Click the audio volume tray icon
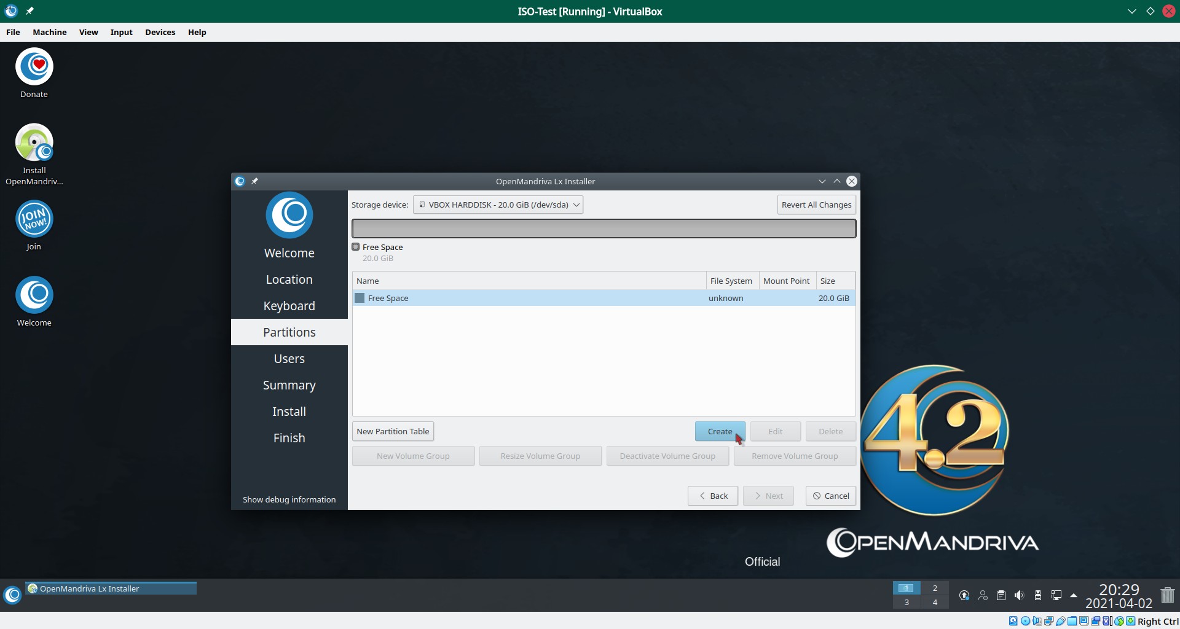Image resolution: width=1180 pixels, height=629 pixels. point(1020,595)
